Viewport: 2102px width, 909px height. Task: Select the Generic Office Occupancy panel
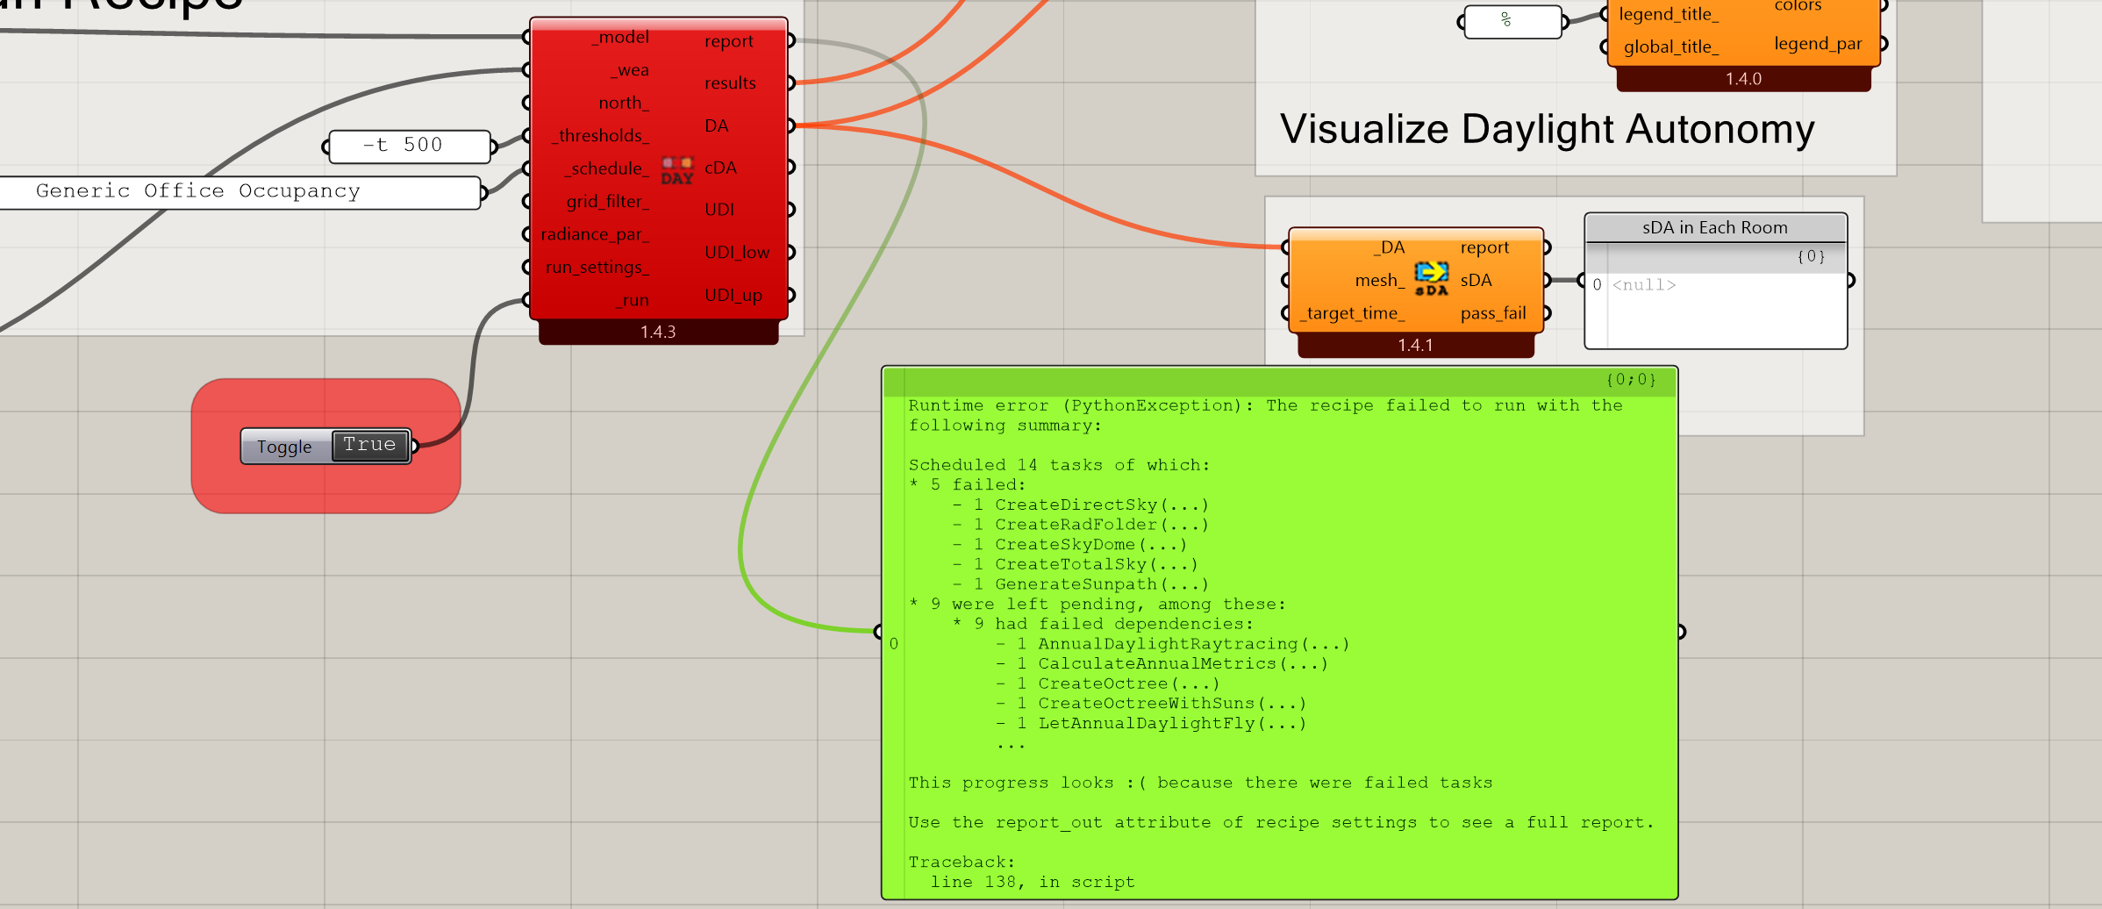click(x=237, y=192)
